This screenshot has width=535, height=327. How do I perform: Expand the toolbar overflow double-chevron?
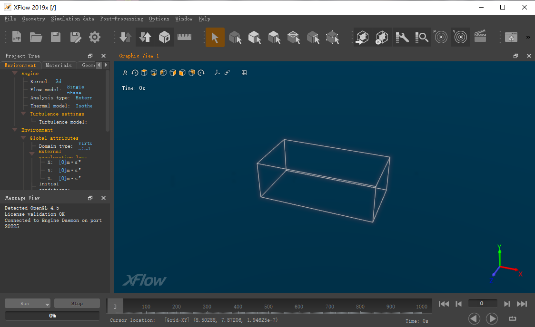(x=528, y=37)
